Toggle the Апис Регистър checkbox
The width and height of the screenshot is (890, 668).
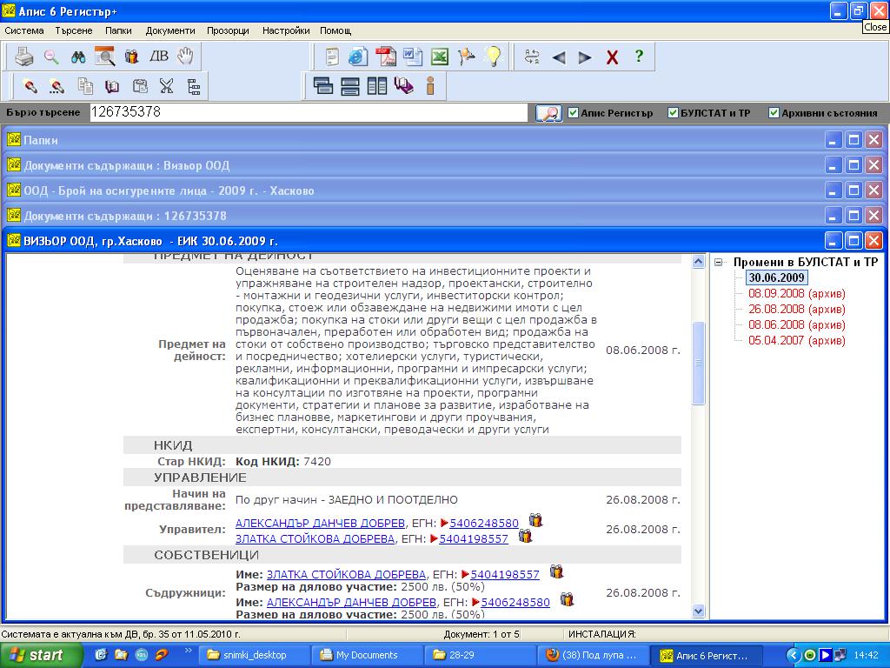click(x=573, y=112)
